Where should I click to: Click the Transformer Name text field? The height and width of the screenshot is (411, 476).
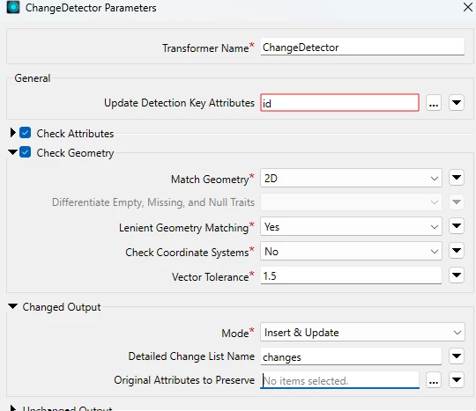[362, 47]
